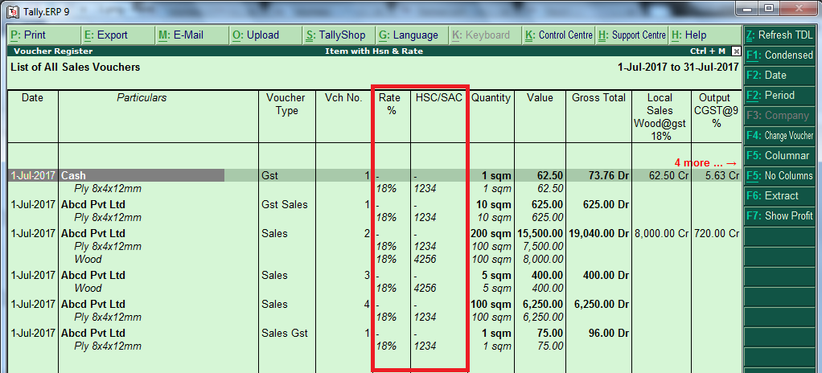This screenshot has width=822, height=373.
Task: Click gross total 19,040.00 Dr
Action: 598,233
